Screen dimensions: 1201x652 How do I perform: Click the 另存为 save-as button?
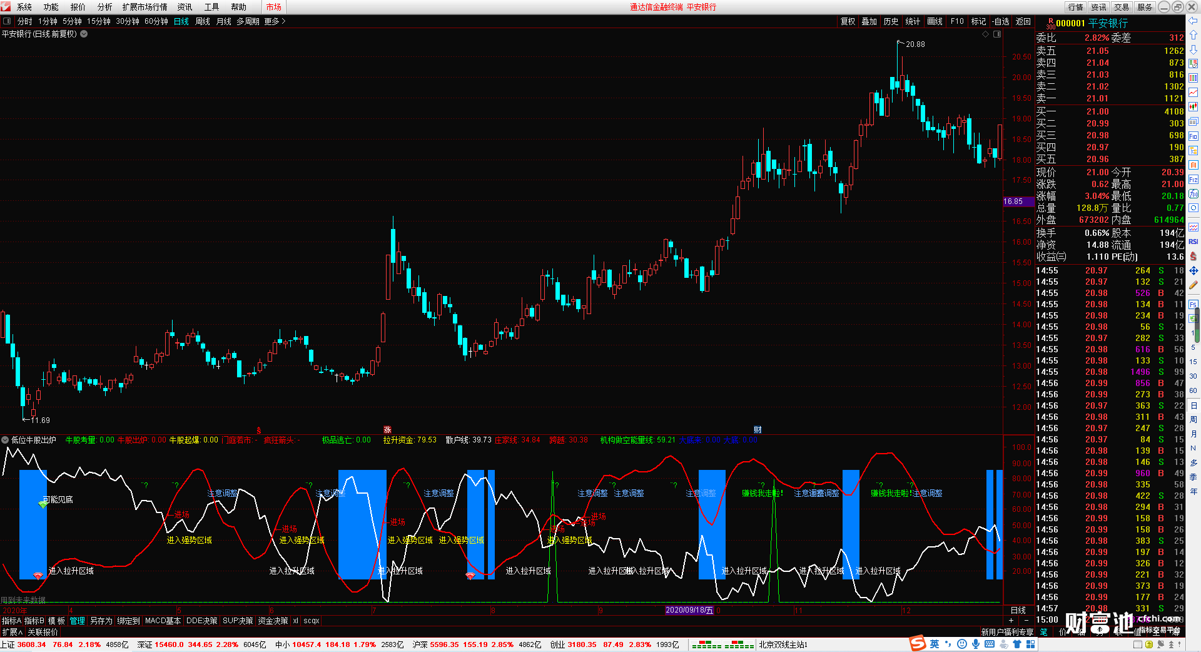(101, 621)
